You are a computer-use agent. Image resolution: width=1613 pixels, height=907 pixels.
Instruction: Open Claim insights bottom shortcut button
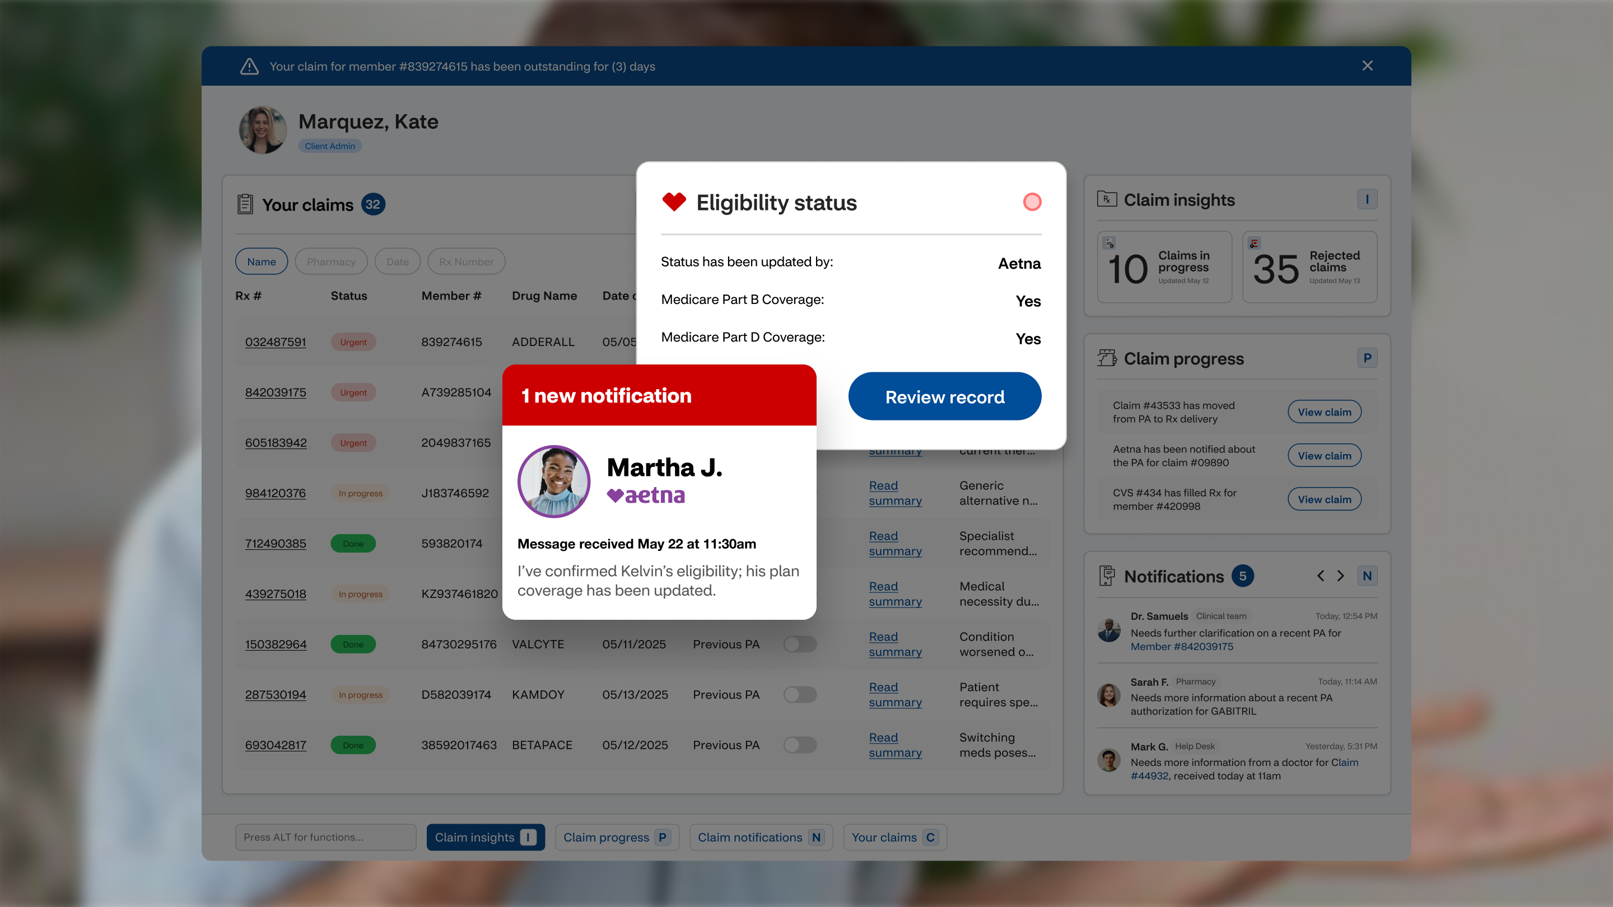pyautogui.click(x=485, y=838)
